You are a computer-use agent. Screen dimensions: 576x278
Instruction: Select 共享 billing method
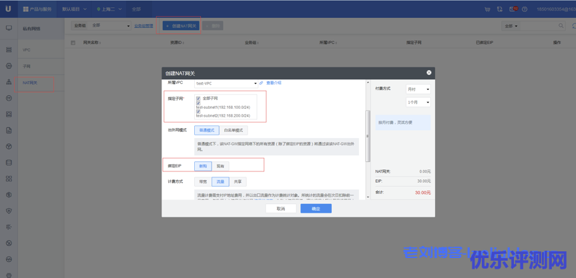point(238,181)
